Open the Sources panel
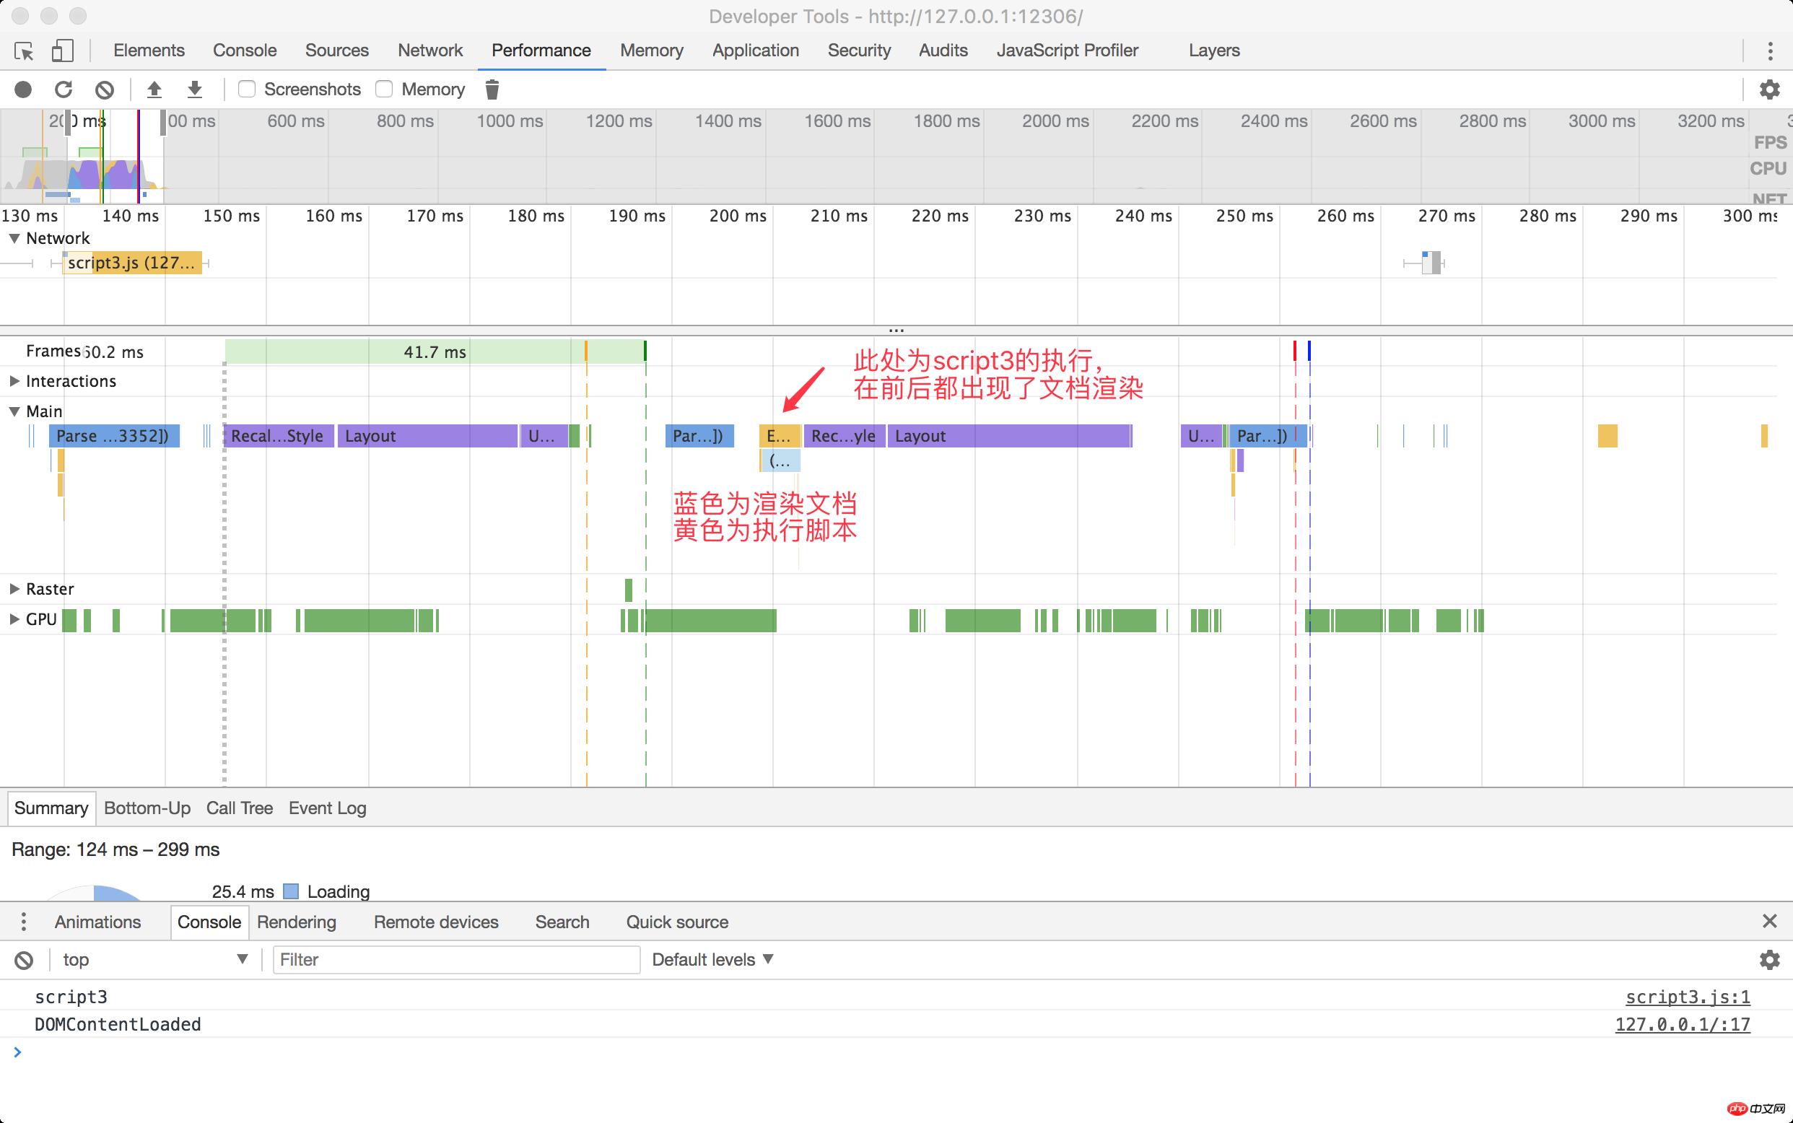 336,51
